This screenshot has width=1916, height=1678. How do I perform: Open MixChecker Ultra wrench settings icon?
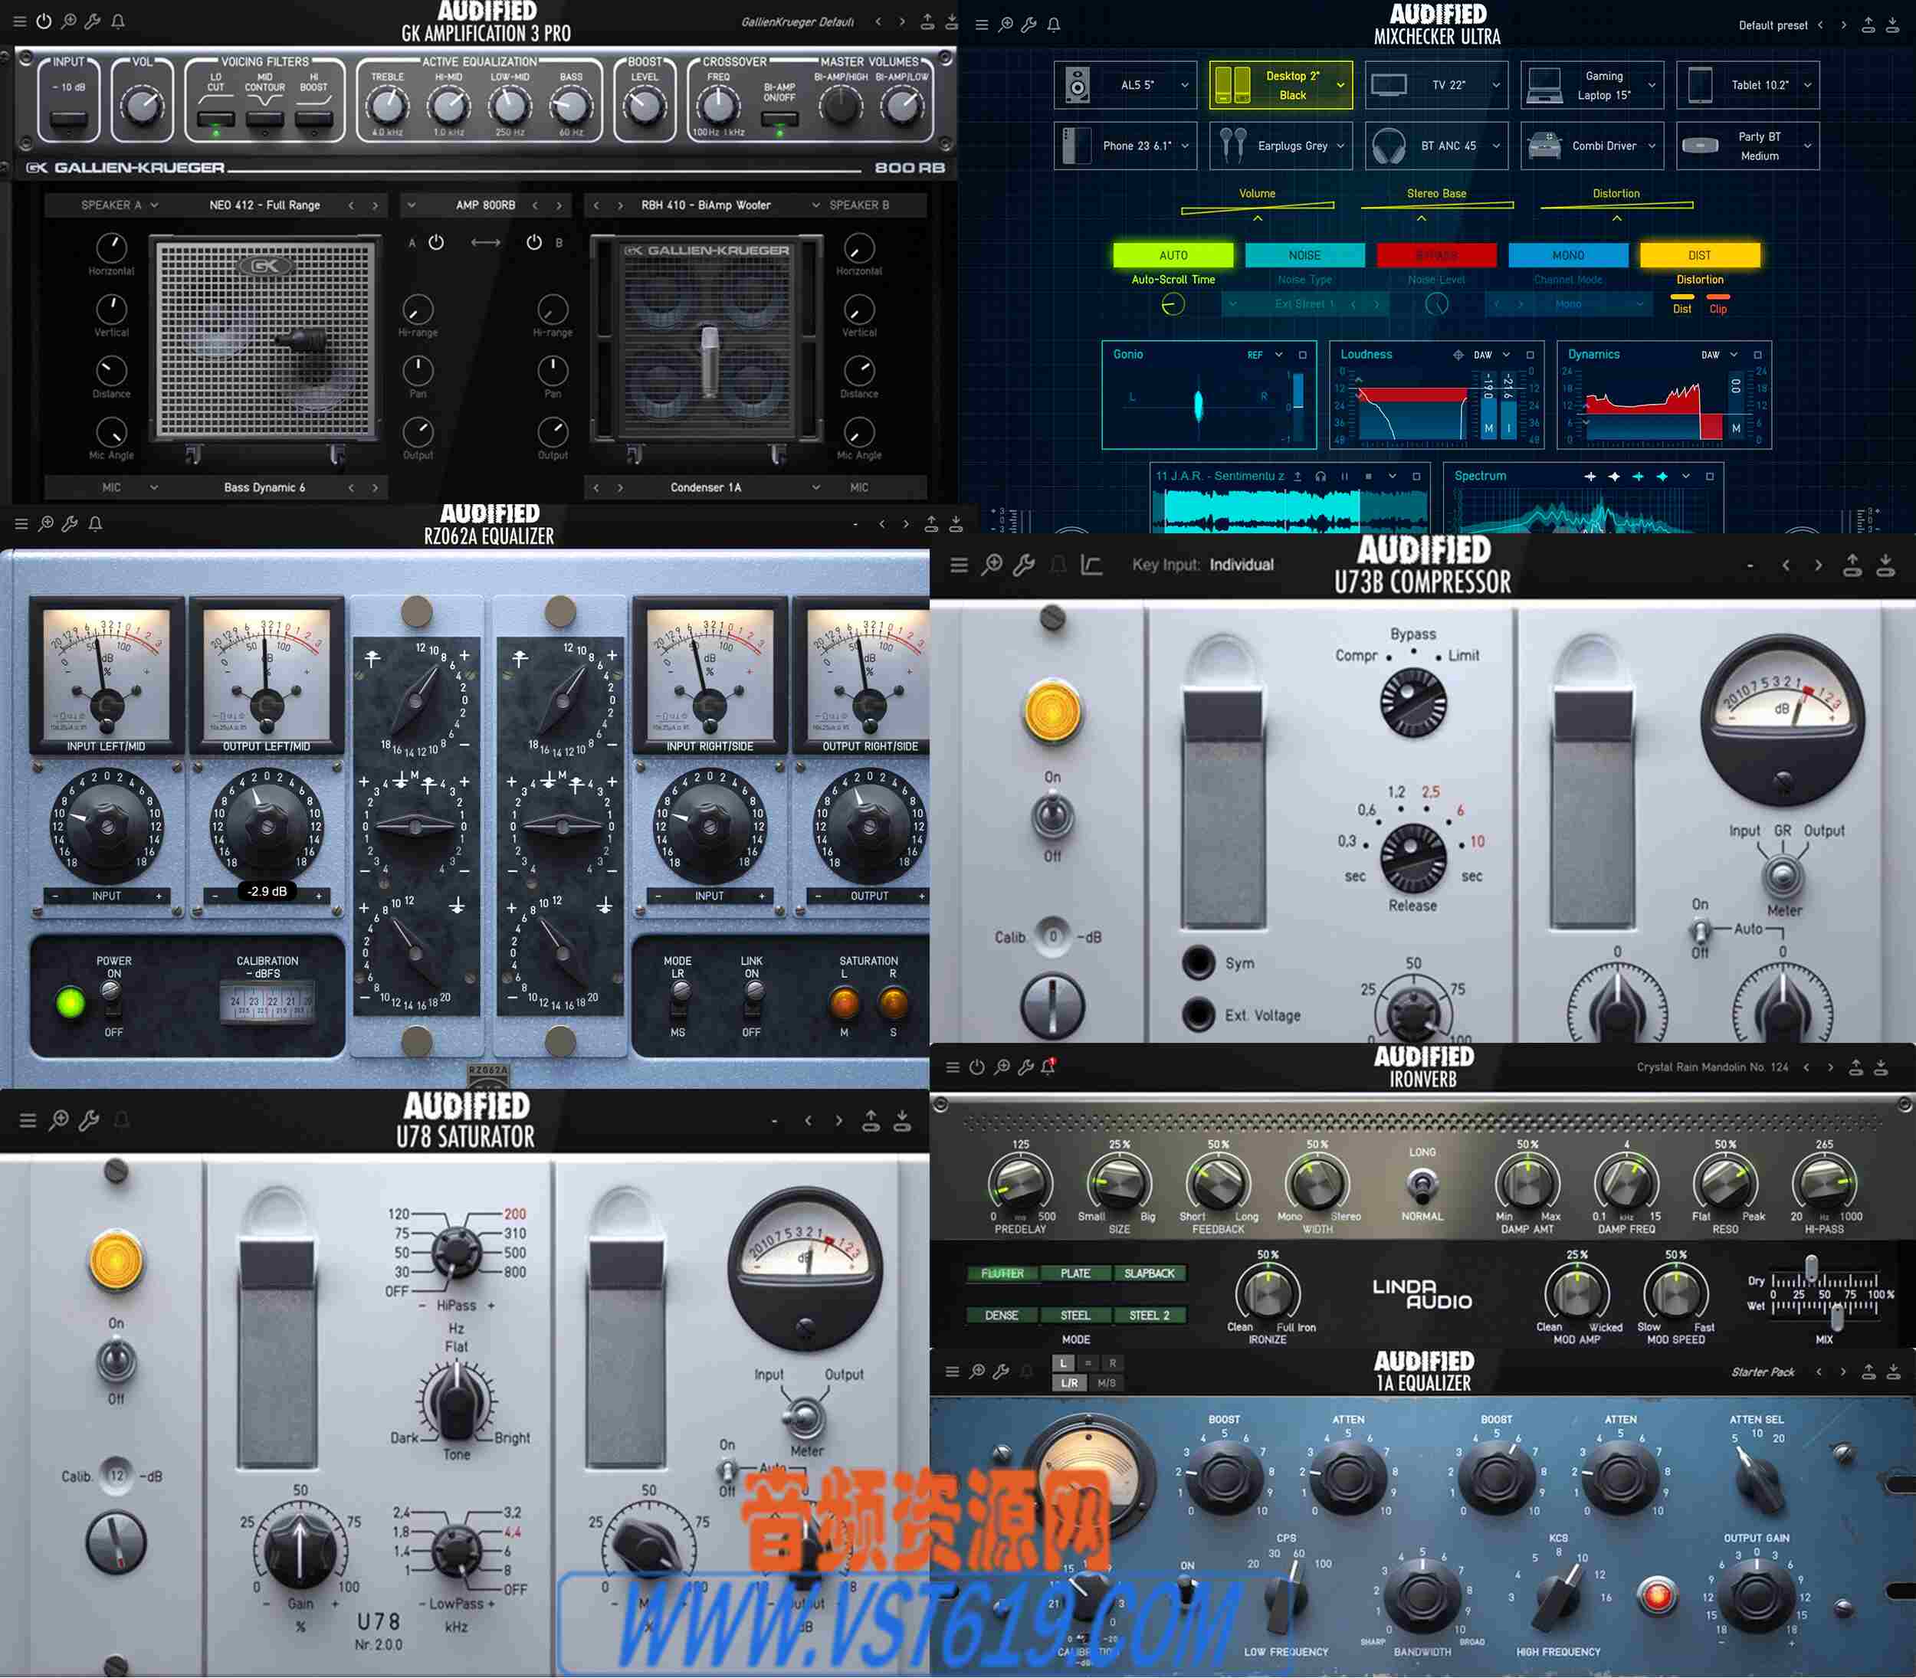(x=1029, y=25)
